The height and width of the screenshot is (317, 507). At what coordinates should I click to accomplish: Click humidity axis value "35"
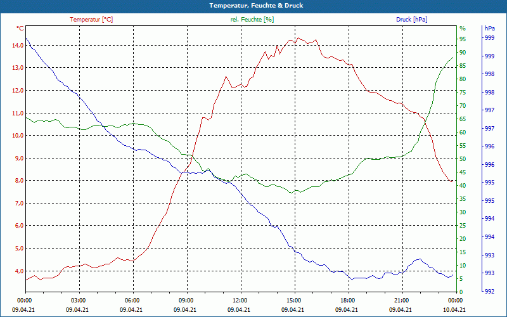pyautogui.click(x=463, y=199)
